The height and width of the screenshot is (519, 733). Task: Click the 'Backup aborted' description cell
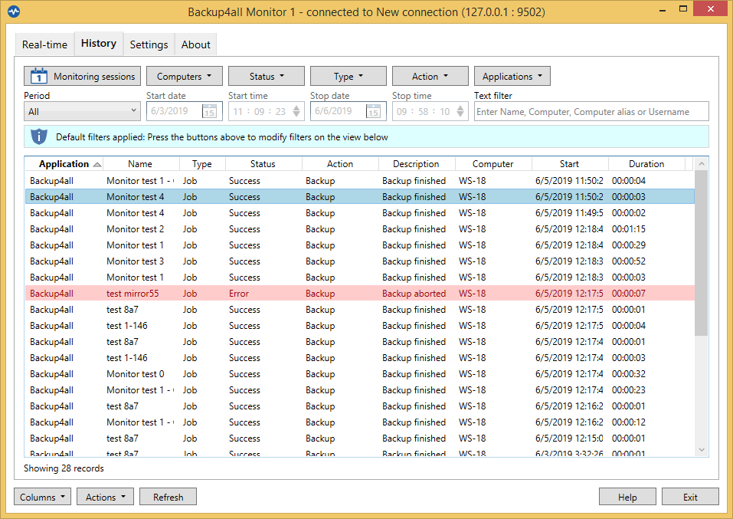point(414,294)
